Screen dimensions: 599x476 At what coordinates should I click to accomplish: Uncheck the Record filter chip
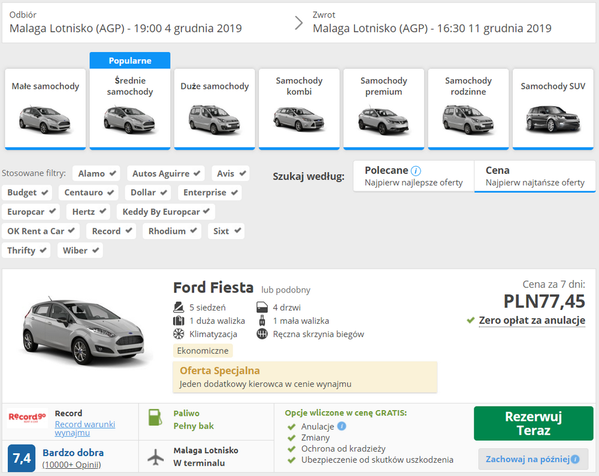click(111, 231)
